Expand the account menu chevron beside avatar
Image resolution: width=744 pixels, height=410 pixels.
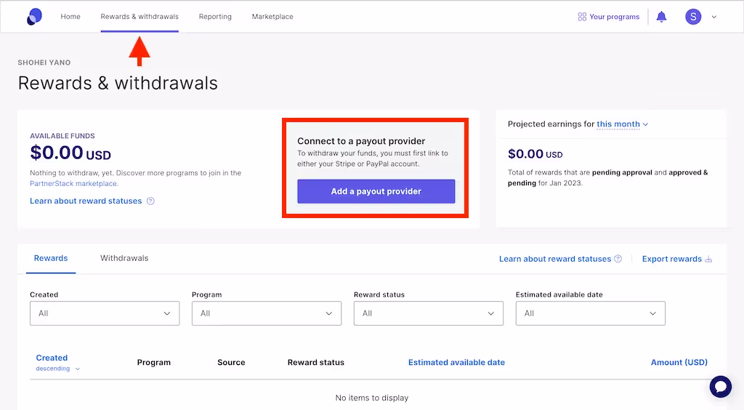point(713,17)
